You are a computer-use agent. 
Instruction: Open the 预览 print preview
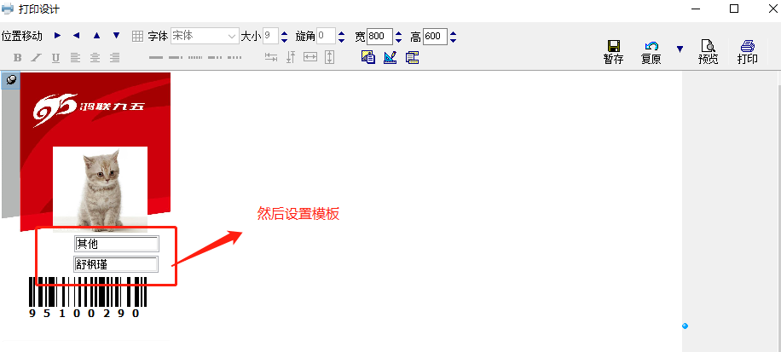[708, 52]
